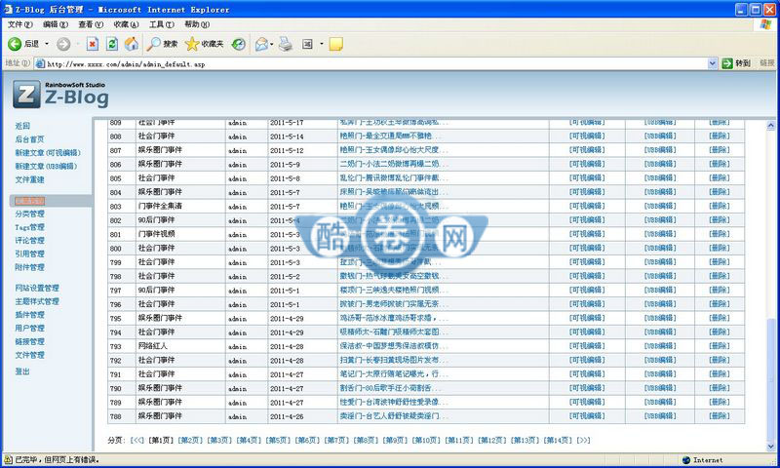Open the 帮助(H) menu

(197, 23)
